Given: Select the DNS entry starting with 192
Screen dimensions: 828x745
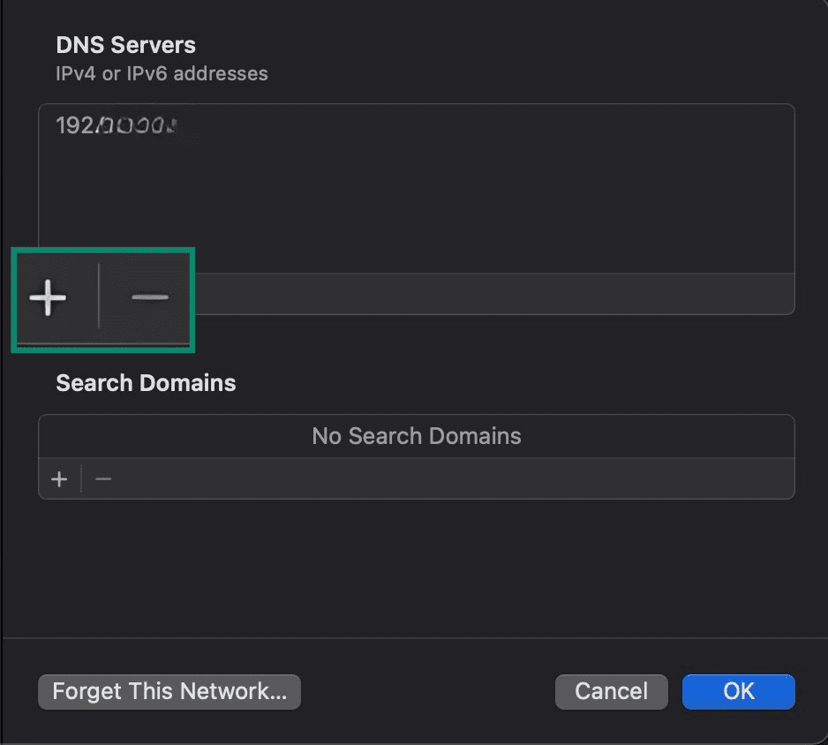Looking at the screenshot, I should coord(117,126).
